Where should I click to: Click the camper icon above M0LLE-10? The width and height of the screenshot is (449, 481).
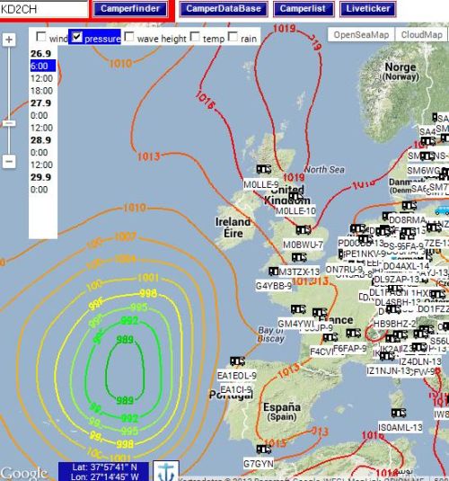295,196
